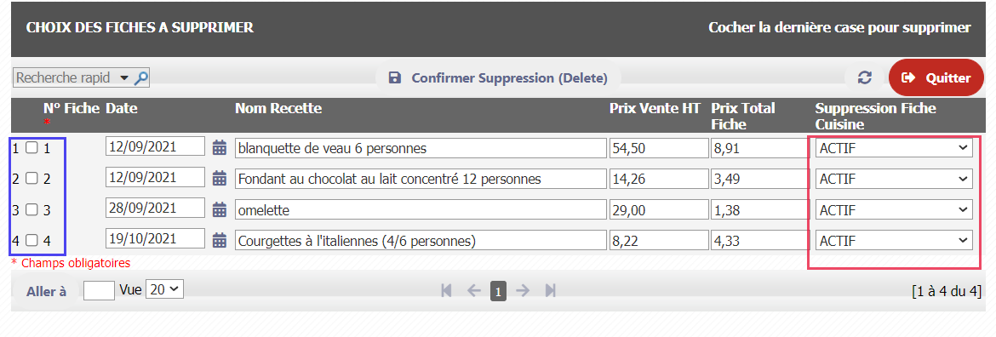Click the red Quitter button

tap(936, 77)
